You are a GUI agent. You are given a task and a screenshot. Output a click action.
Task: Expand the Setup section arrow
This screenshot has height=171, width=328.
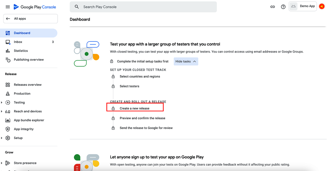2,138
